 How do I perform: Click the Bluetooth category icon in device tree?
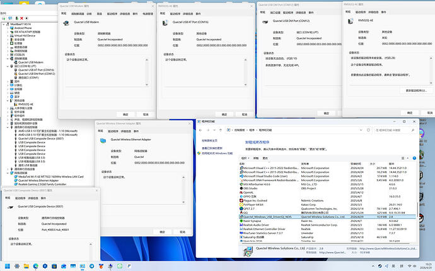pos(11,97)
